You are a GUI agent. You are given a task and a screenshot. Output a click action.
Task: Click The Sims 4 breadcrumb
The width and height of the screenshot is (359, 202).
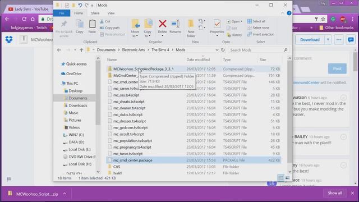pos(160,50)
